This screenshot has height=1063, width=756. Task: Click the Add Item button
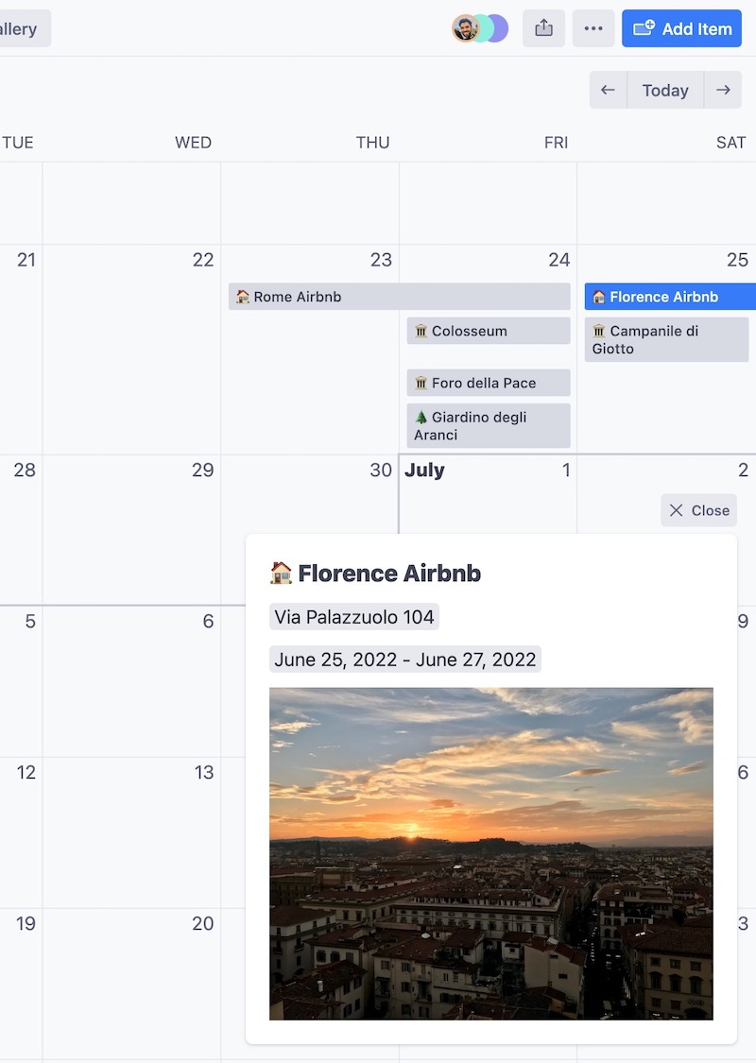tap(681, 28)
